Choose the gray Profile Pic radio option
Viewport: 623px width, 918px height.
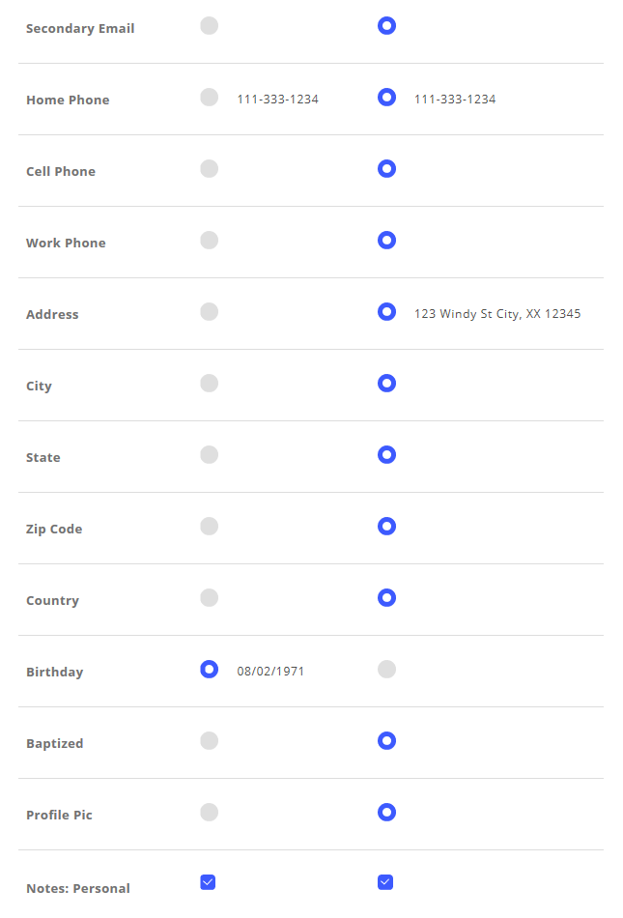[x=210, y=813]
